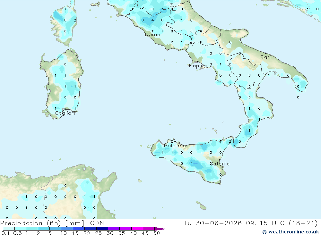Pick the legend swatch between 35 and 40

point(126,229)
